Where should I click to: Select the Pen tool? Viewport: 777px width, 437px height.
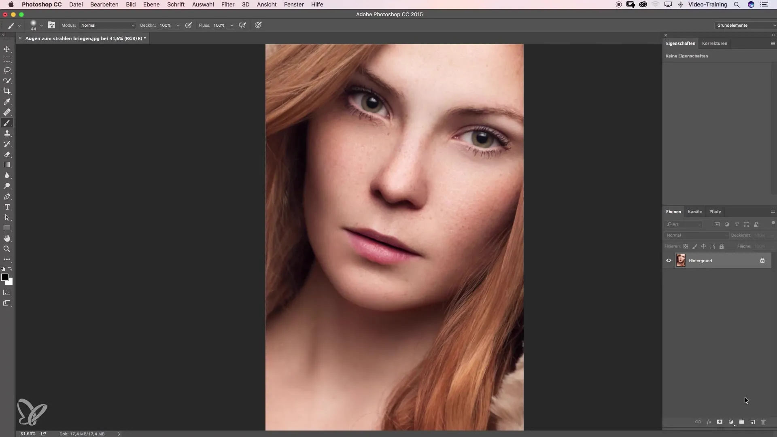(x=7, y=196)
